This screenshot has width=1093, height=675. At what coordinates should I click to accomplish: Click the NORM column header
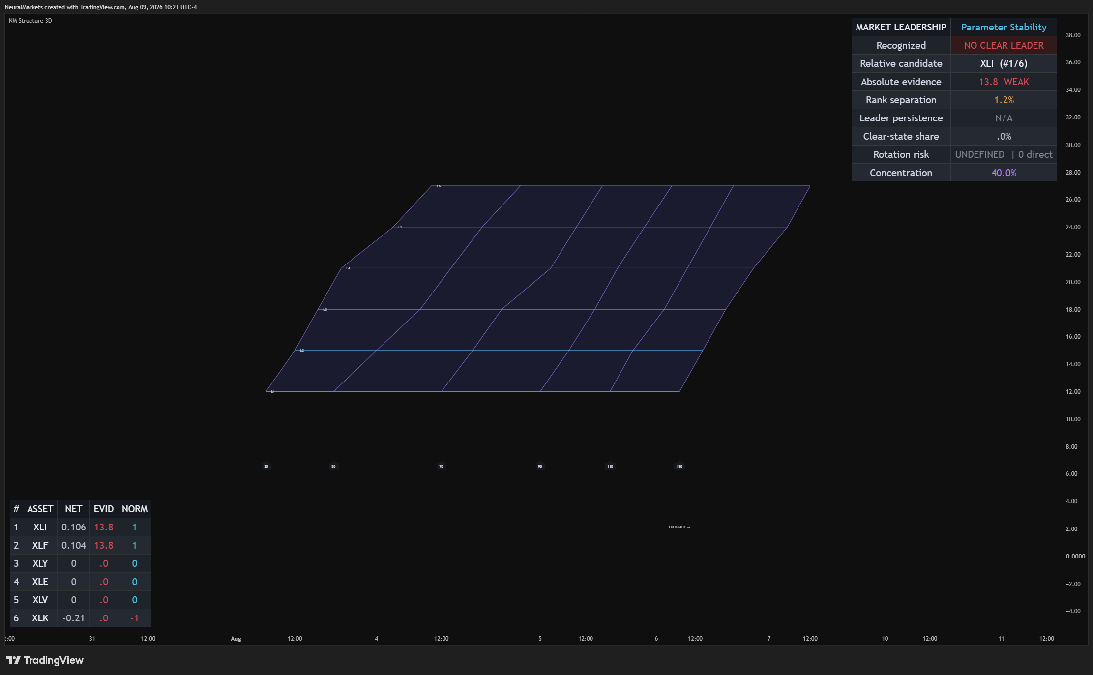click(134, 509)
